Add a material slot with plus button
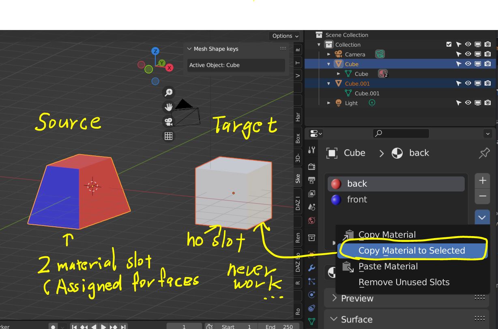Viewport: 498px width, 329px height. pos(482,181)
